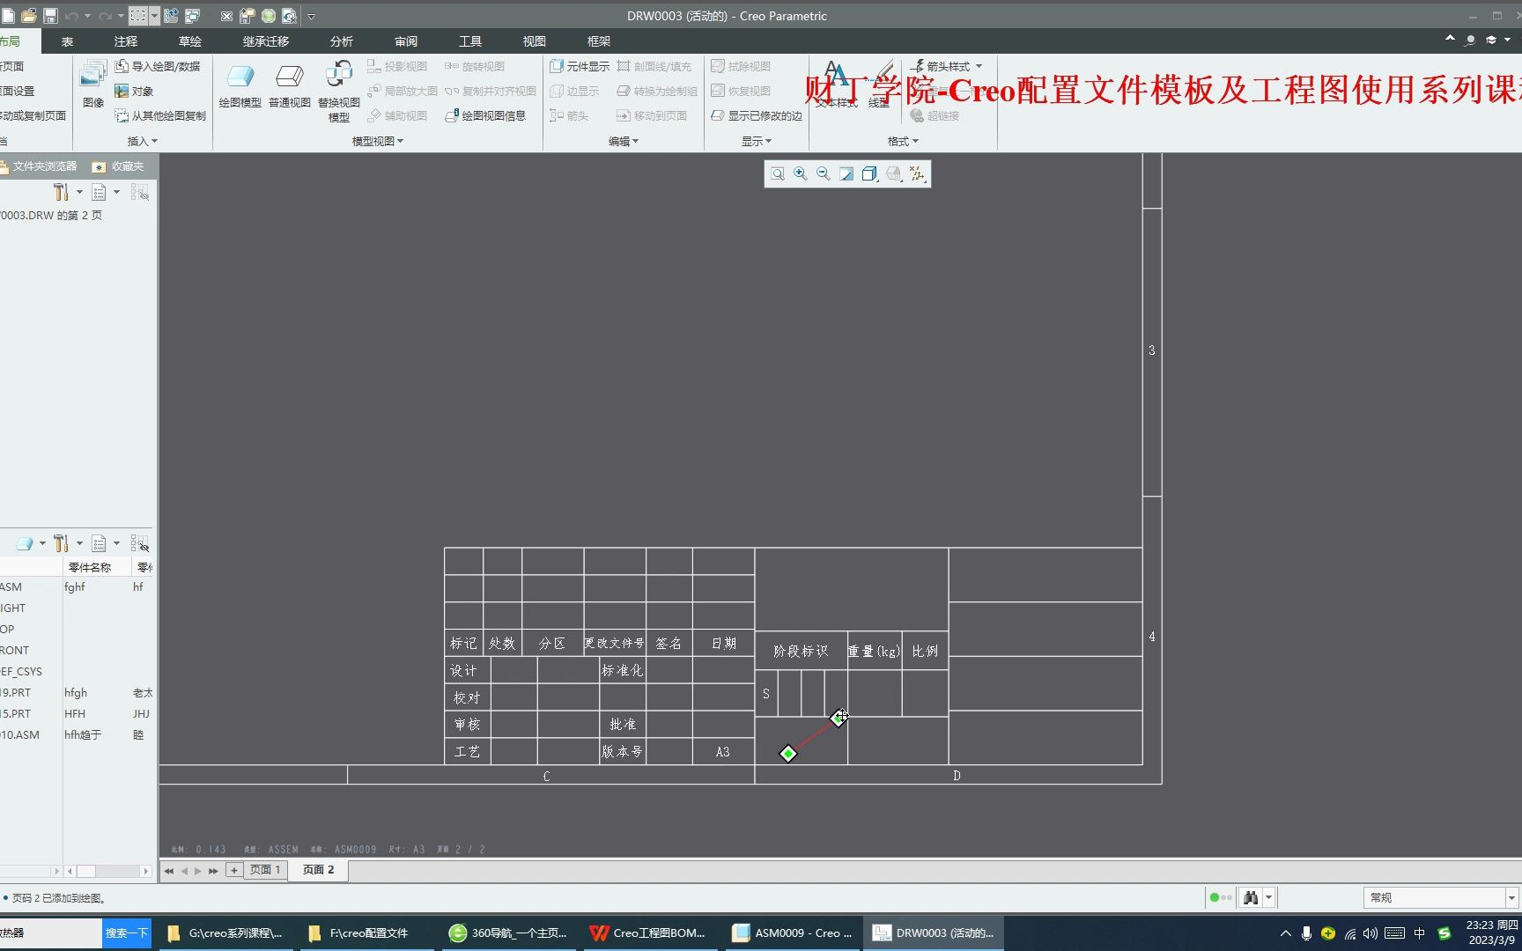1522x951 pixels.
Task: Click the 从其他绘图复制 (Copy from Drawing) icon
Action: (160, 114)
